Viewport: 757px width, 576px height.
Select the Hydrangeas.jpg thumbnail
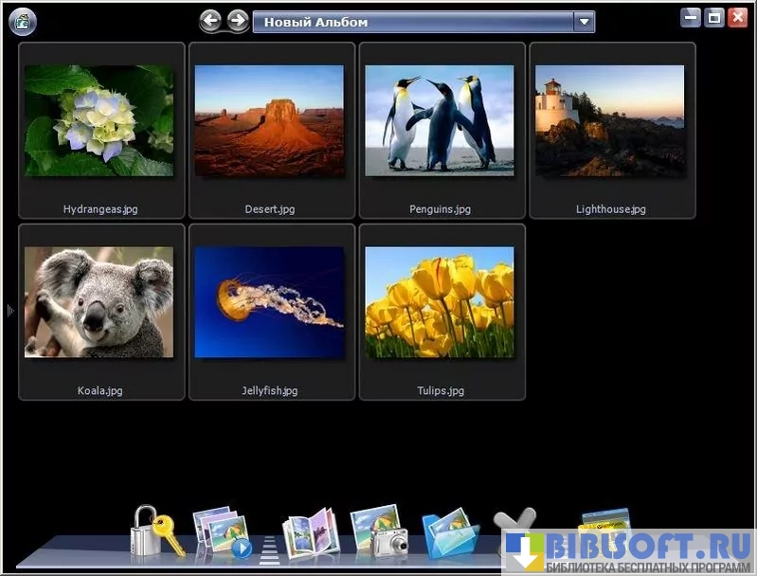(x=99, y=120)
